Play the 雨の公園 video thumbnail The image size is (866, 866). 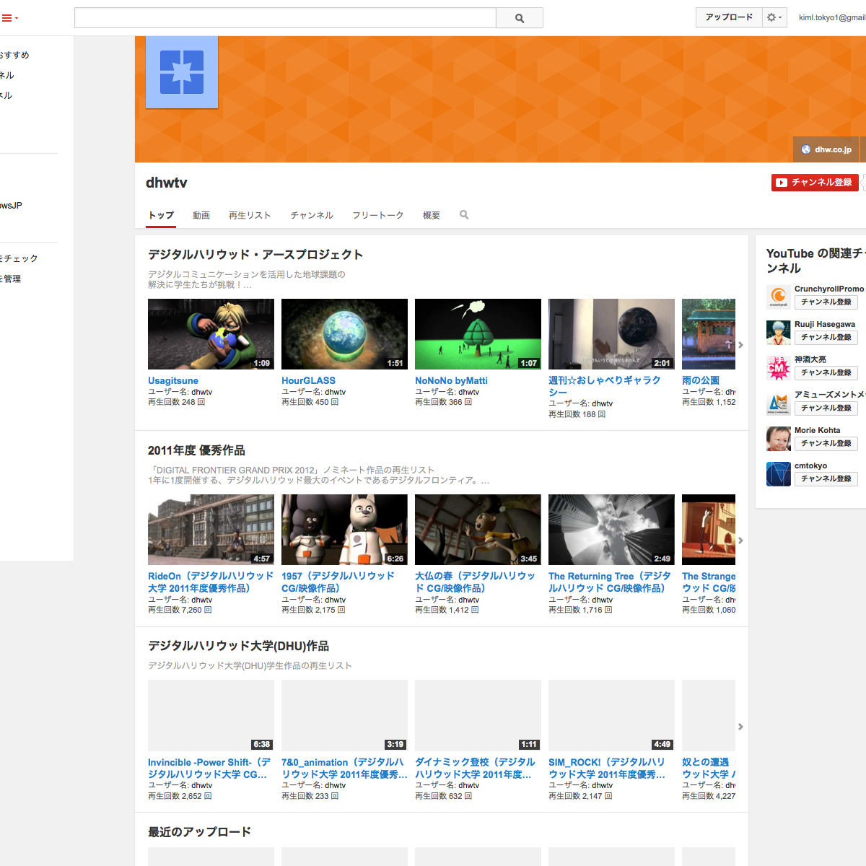tap(709, 334)
